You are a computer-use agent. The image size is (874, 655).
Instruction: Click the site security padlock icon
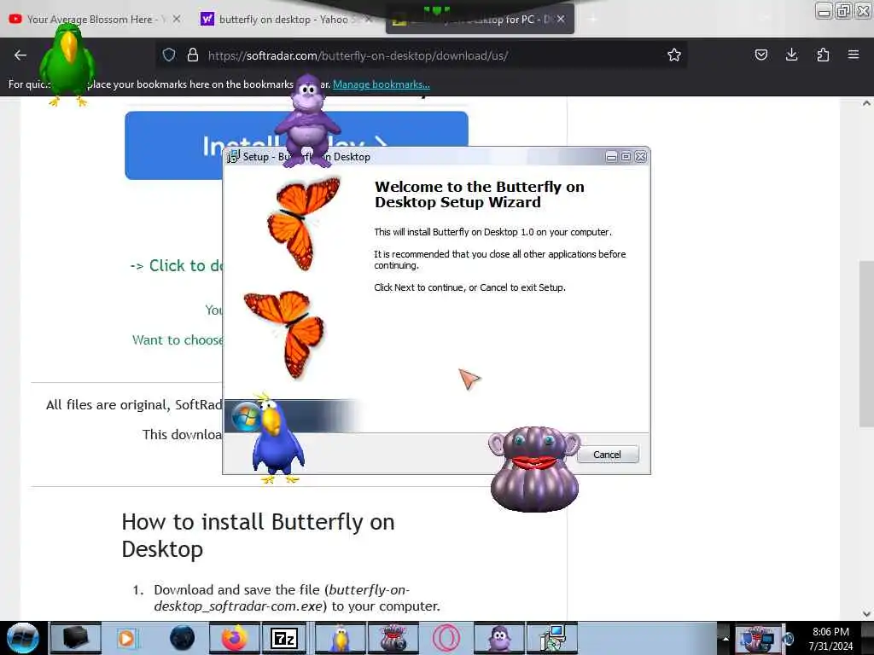(192, 55)
